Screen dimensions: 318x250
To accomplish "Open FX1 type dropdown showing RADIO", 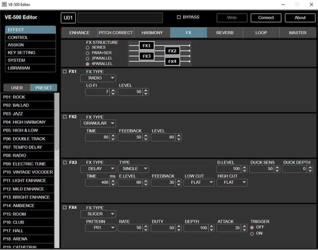I will pyautogui.click(x=98, y=78).
